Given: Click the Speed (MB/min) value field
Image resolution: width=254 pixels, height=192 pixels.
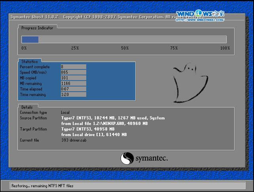Looking at the screenshot, I should point(73,73).
